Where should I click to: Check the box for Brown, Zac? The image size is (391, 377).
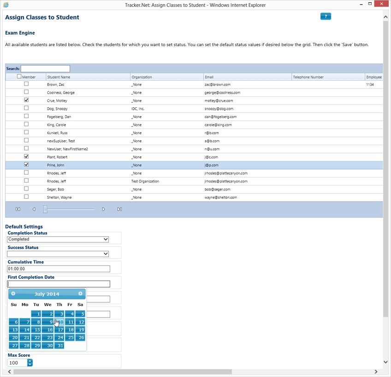coord(26,84)
